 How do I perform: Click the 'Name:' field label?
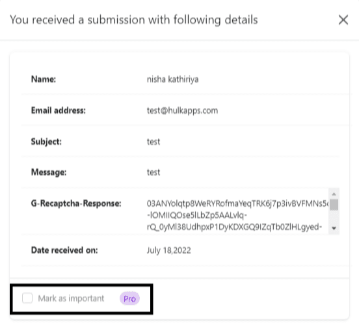(44, 79)
